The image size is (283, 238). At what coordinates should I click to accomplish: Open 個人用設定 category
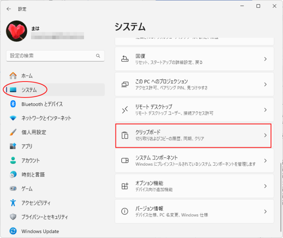tap(34, 132)
